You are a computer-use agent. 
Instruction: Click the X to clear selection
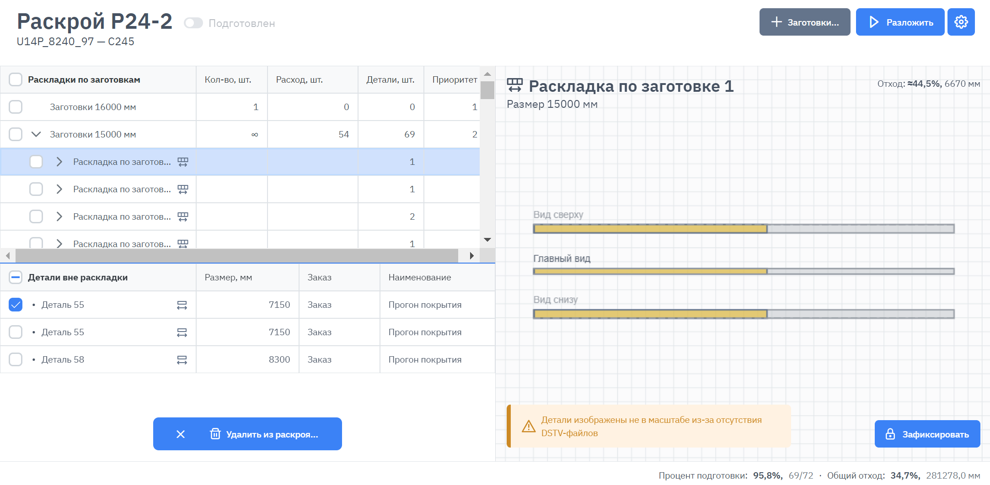coord(181,434)
